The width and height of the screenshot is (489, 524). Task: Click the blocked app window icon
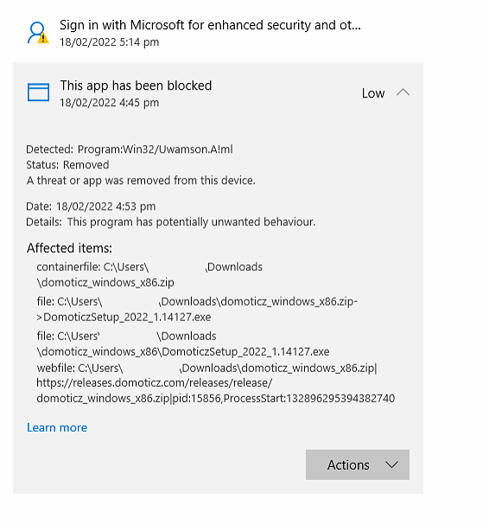pos(38,92)
